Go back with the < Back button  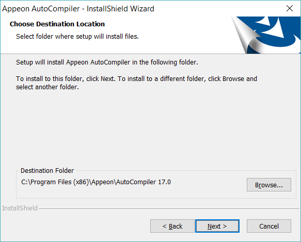pos(172,226)
